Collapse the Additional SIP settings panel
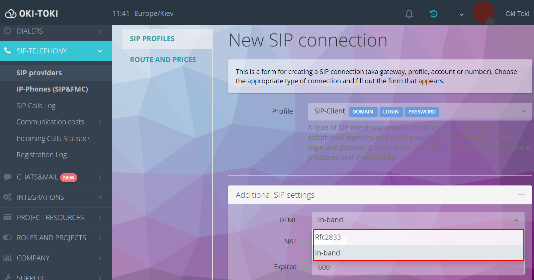Image resolution: width=534 pixels, height=280 pixels. 521,195
